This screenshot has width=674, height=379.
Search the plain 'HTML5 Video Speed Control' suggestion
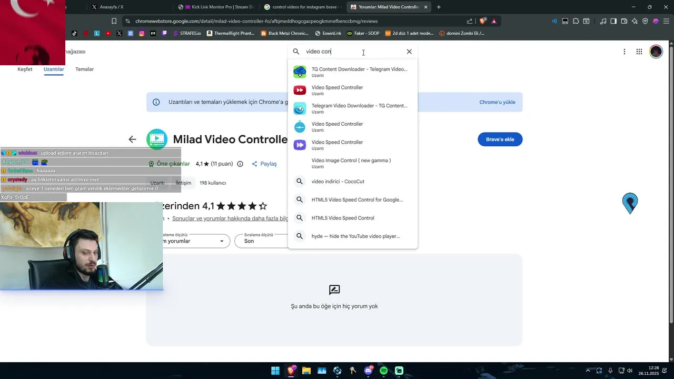coord(353,218)
